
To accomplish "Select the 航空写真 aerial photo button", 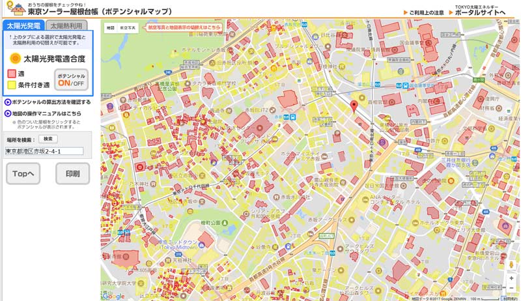I will click(x=128, y=27).
